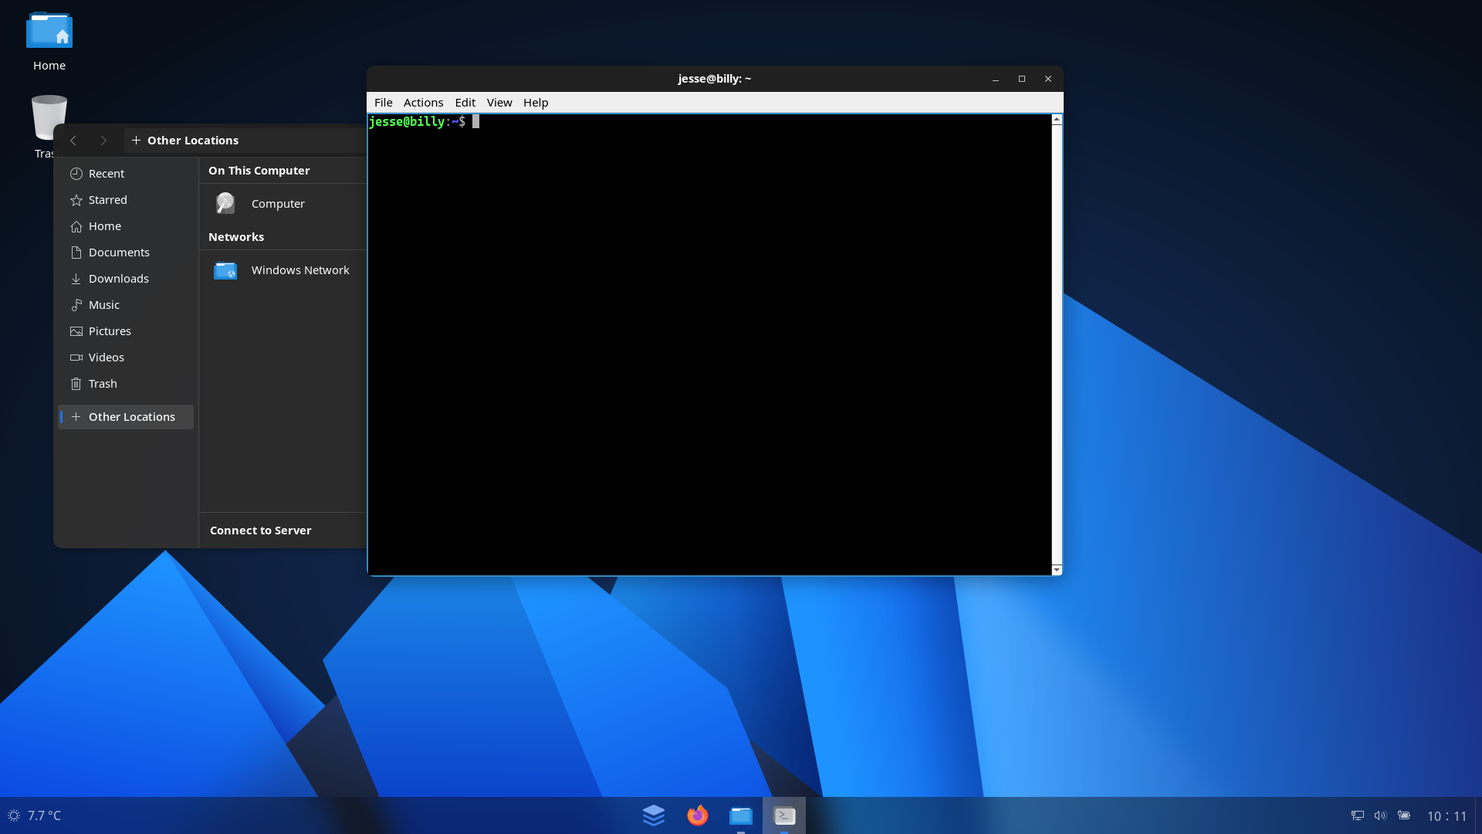Go back in the file manager

point(73,141)
